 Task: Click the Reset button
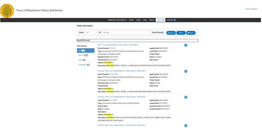(x=181, y=33)
